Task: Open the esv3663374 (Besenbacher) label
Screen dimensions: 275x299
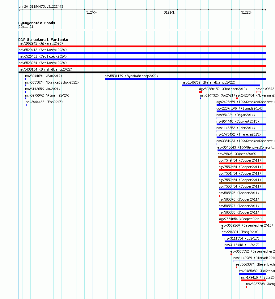Action: (256, 264)
